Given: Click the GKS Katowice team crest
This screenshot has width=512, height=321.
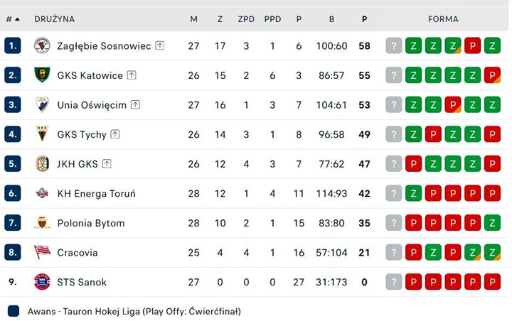Looking at the screenshot, I should coord(42,75).
